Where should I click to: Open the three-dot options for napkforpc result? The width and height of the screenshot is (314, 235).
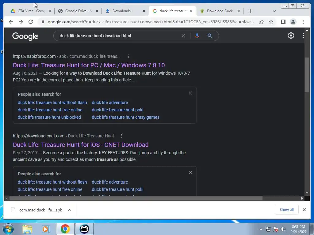click(128, 56)
